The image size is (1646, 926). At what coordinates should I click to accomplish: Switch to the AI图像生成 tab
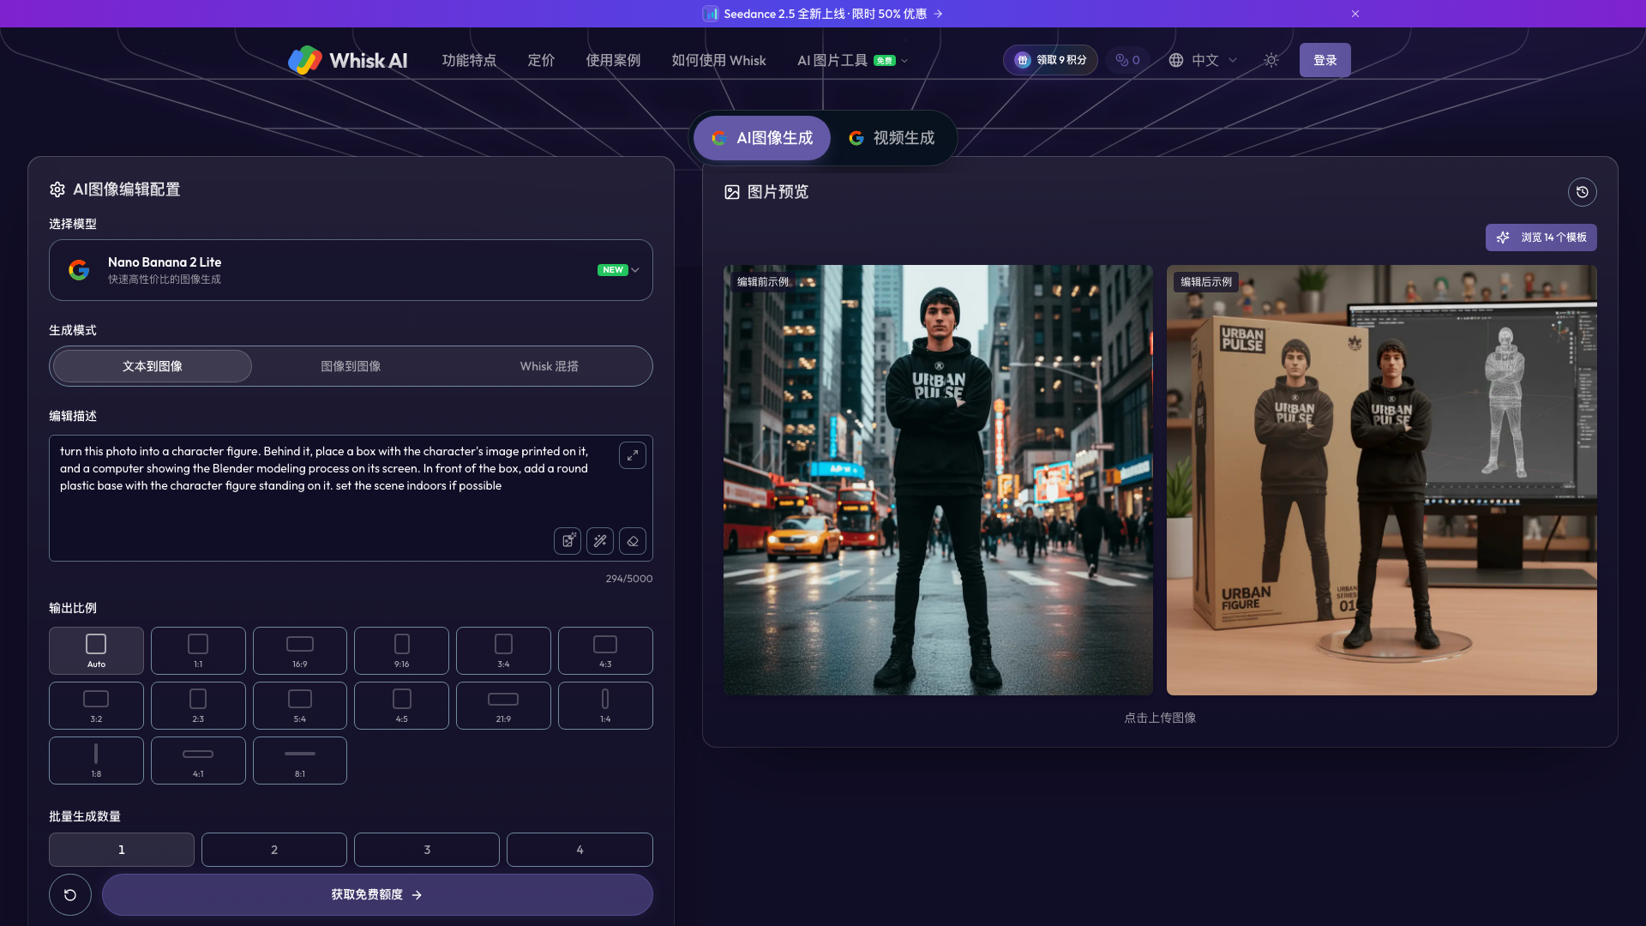(762, 138)
